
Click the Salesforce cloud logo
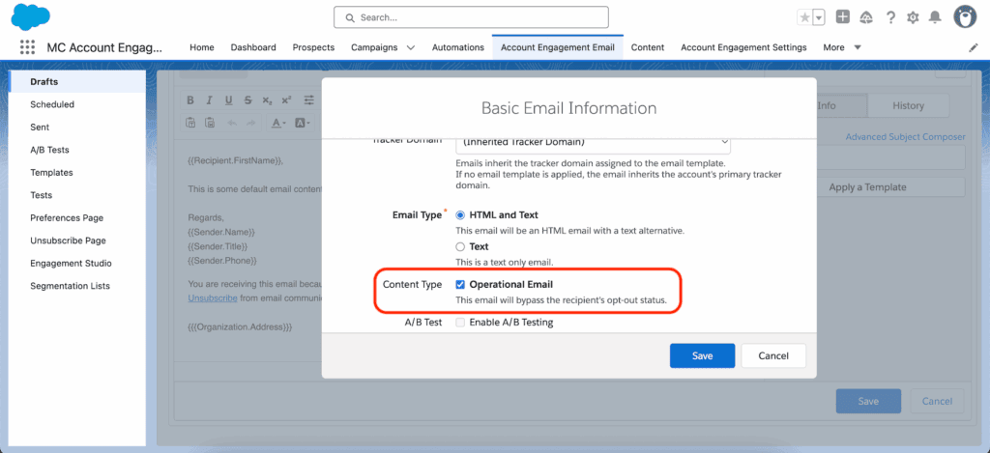click(x=30, y=15)
